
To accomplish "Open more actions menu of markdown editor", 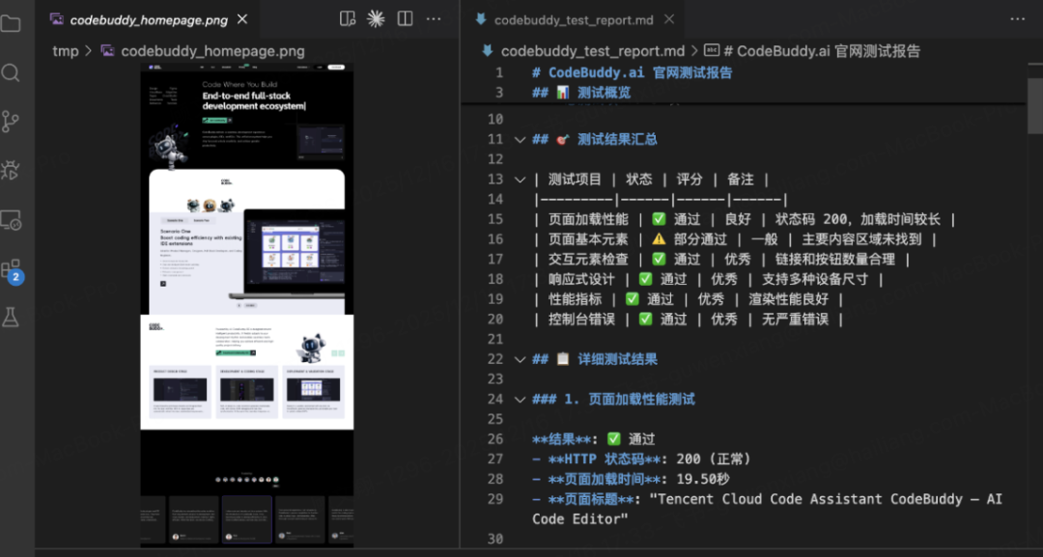I will tap(1016, 17).
